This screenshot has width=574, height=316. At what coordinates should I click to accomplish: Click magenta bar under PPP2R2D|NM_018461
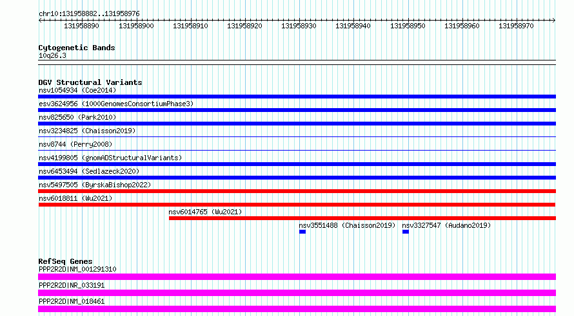[x=297, y=309]
